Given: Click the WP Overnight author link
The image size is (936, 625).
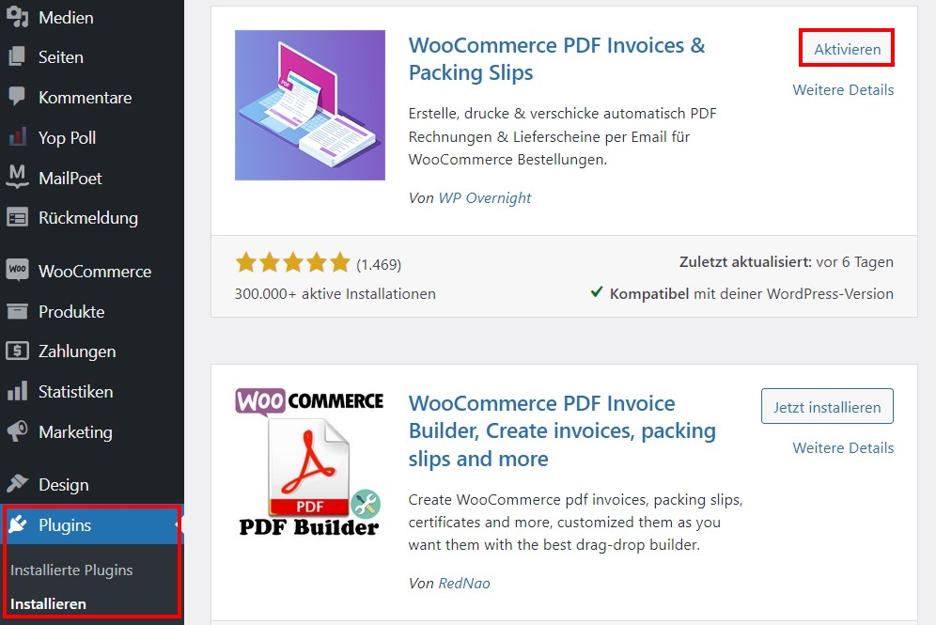Looking at the screenshot, I should pos(485,197).
